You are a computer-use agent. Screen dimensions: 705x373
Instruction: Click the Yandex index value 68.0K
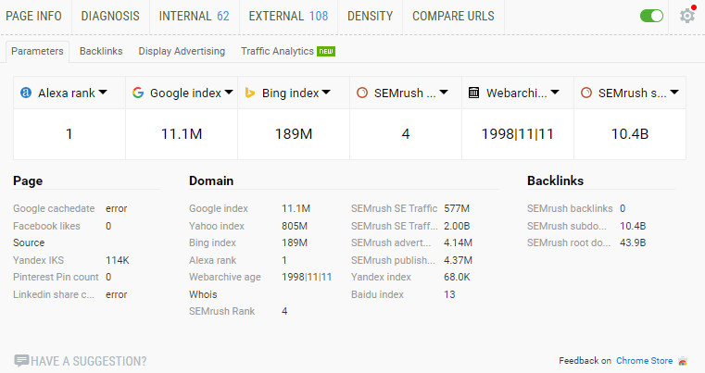(x=457, y=277)
